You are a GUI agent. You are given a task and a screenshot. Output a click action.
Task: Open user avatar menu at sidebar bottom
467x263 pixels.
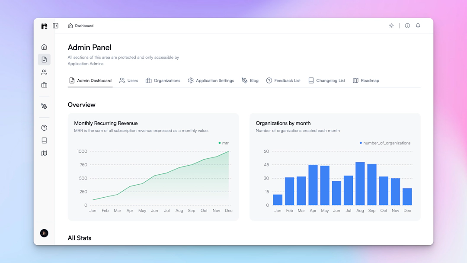(44, 233)
